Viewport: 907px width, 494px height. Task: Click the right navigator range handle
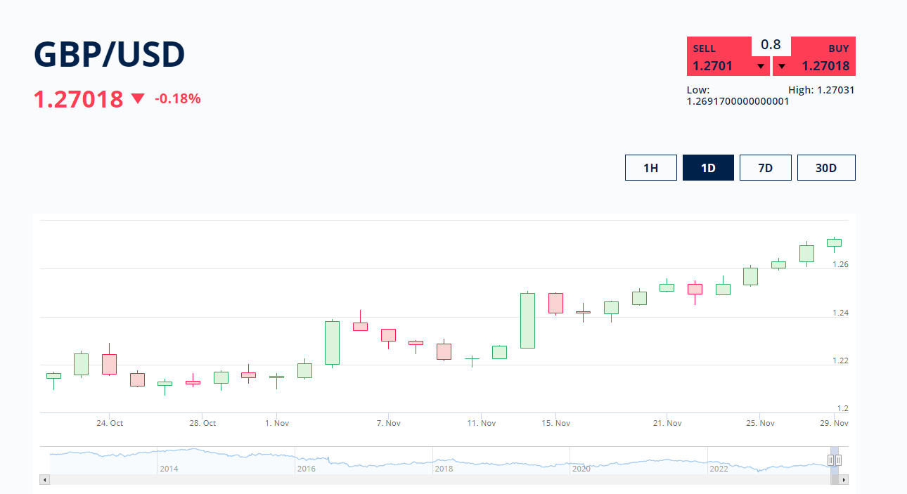(x=838, y=460)
